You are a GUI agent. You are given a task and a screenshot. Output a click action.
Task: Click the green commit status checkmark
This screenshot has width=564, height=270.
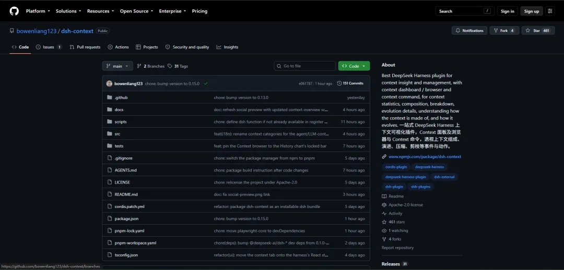point(206,83)
